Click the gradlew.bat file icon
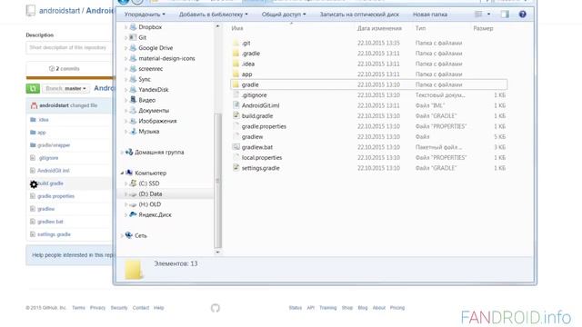Viewport: 582px width, 327px height. point(236,147)
